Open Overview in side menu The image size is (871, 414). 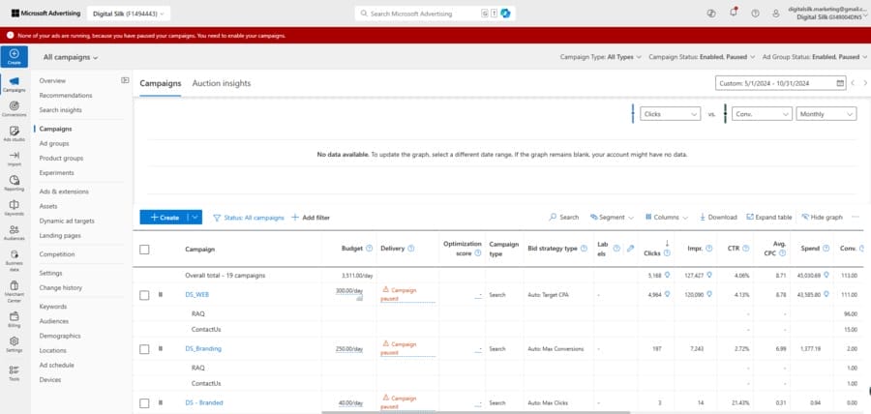click(x=52, y=80)
